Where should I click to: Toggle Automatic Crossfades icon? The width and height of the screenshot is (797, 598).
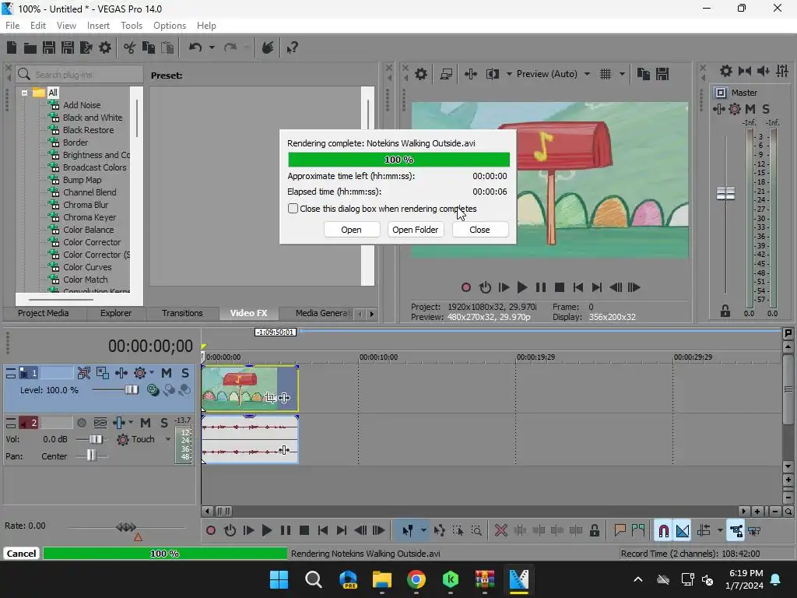point(682,530)
